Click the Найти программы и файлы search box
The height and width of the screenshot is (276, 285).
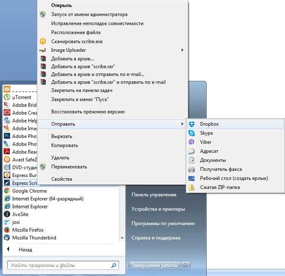tap(63, 265)
